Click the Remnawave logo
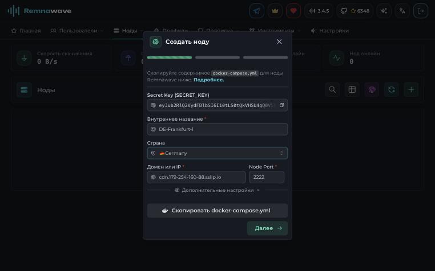This screenshot has width=435, height=271. point(39,11)
